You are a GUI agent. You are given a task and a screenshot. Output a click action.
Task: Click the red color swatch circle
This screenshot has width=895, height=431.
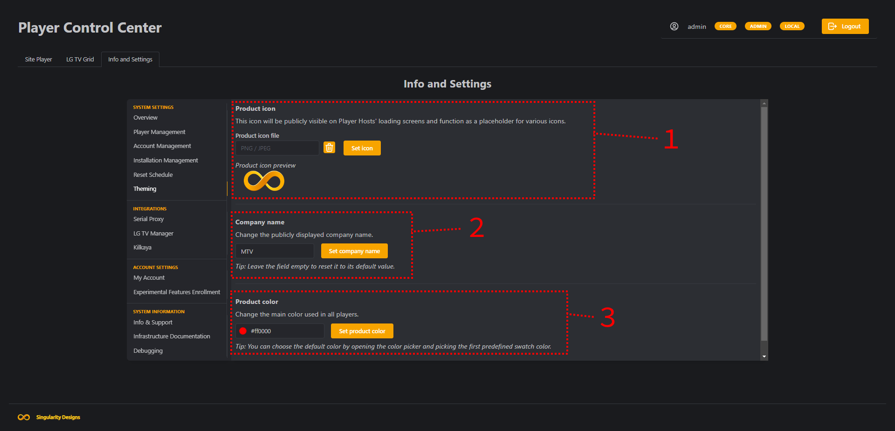coord(243,331)
